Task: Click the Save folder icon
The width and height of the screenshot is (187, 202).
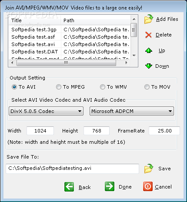Action: (x=149, y=169)
